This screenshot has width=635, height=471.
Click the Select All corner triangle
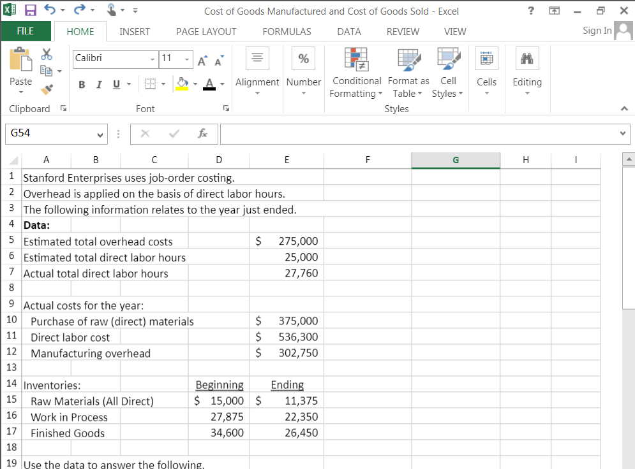(x=13, y=161)
